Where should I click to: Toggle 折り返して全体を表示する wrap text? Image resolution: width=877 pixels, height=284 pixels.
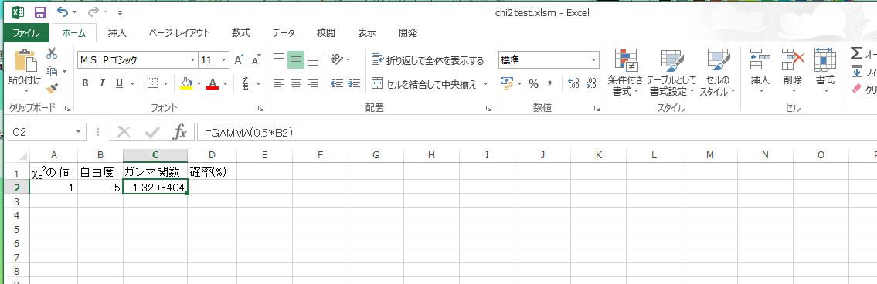pos(428,60)
